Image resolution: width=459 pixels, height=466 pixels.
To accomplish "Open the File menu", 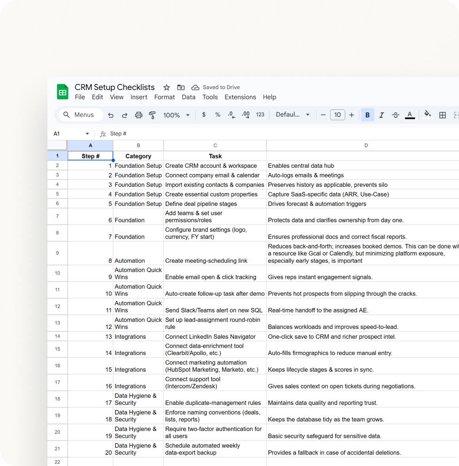I will (x=80, y=97).
